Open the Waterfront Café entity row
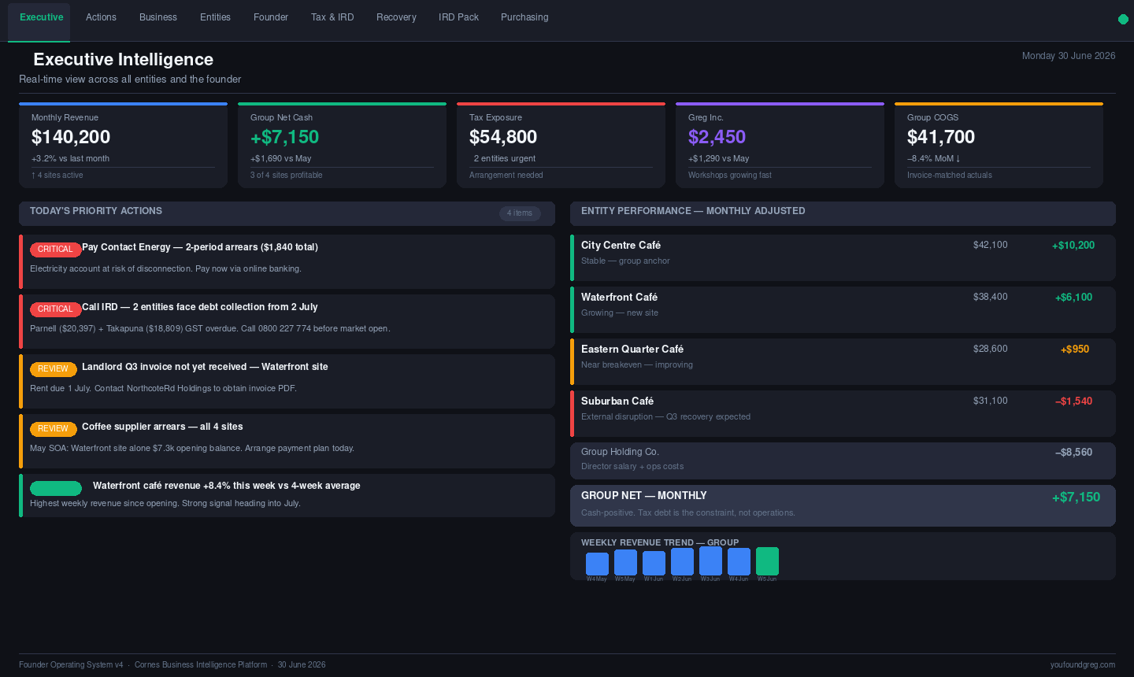Image resolution: width=1134 pixels, height=677 pixels. (x=843, y=309)
